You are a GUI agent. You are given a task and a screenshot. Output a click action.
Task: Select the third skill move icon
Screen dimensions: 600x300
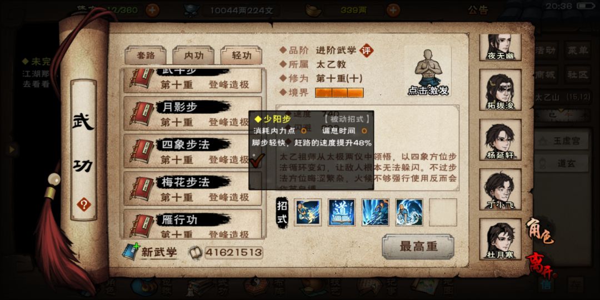point(376,212)
